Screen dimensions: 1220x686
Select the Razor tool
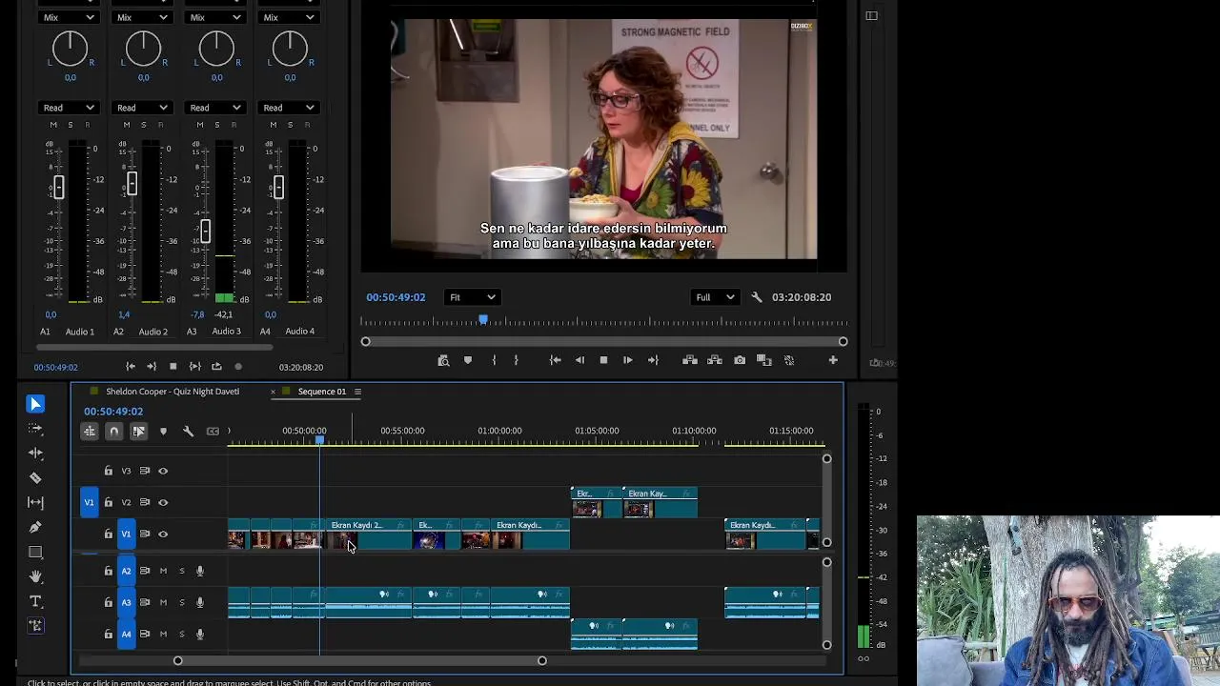(35, 478)
